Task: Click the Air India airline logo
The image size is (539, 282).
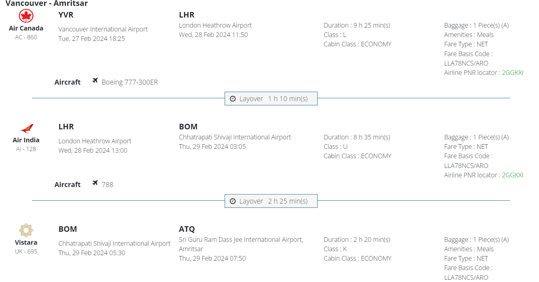Action: pyautogui.click(x=26, y=128)
